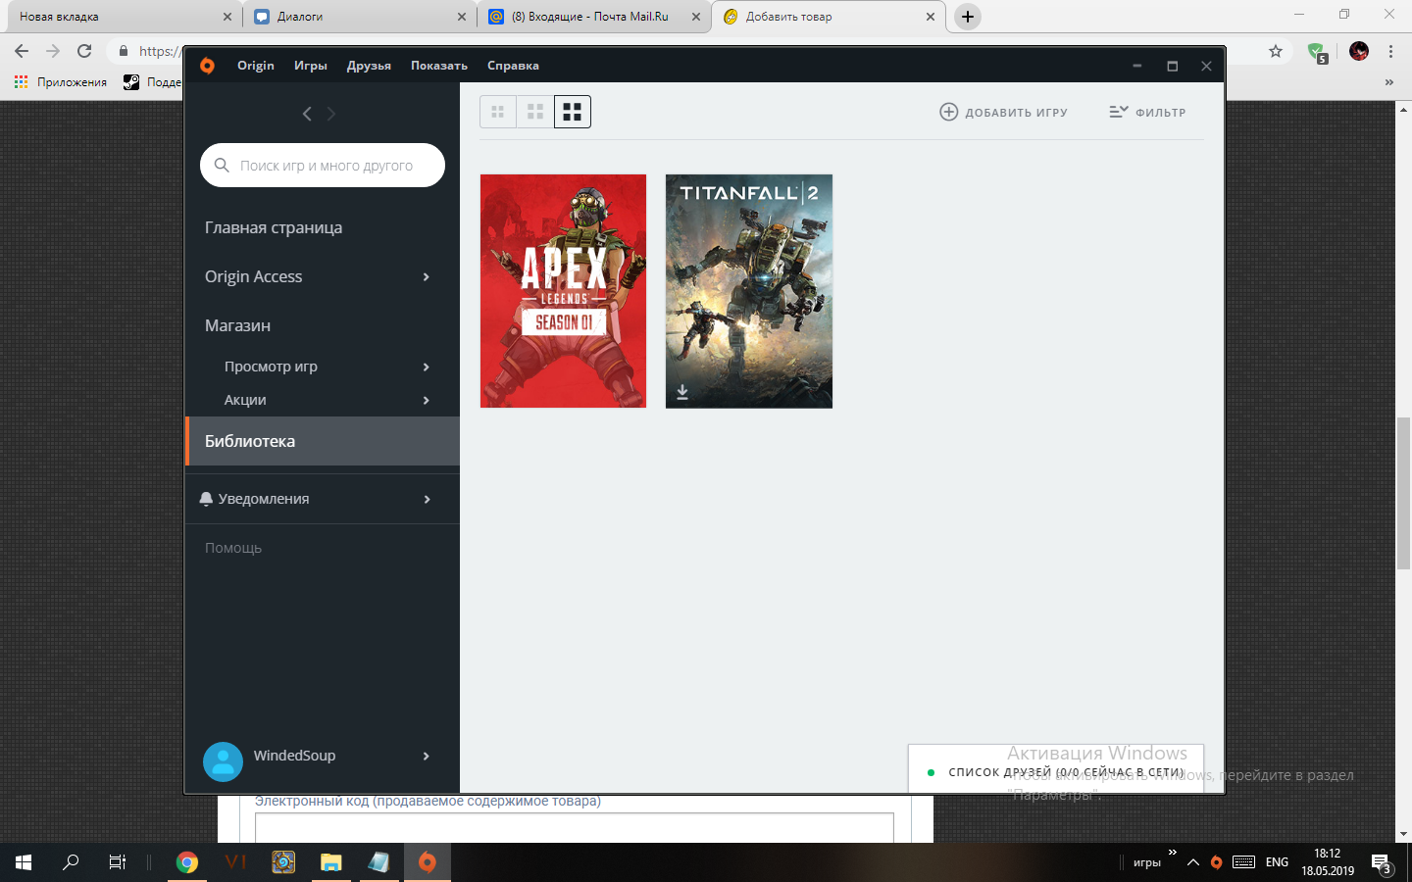Image resolution: width=1412 pixels, height=882 pixels.
Task: Click Origin icon on taskbar
Action: point(428,862)
